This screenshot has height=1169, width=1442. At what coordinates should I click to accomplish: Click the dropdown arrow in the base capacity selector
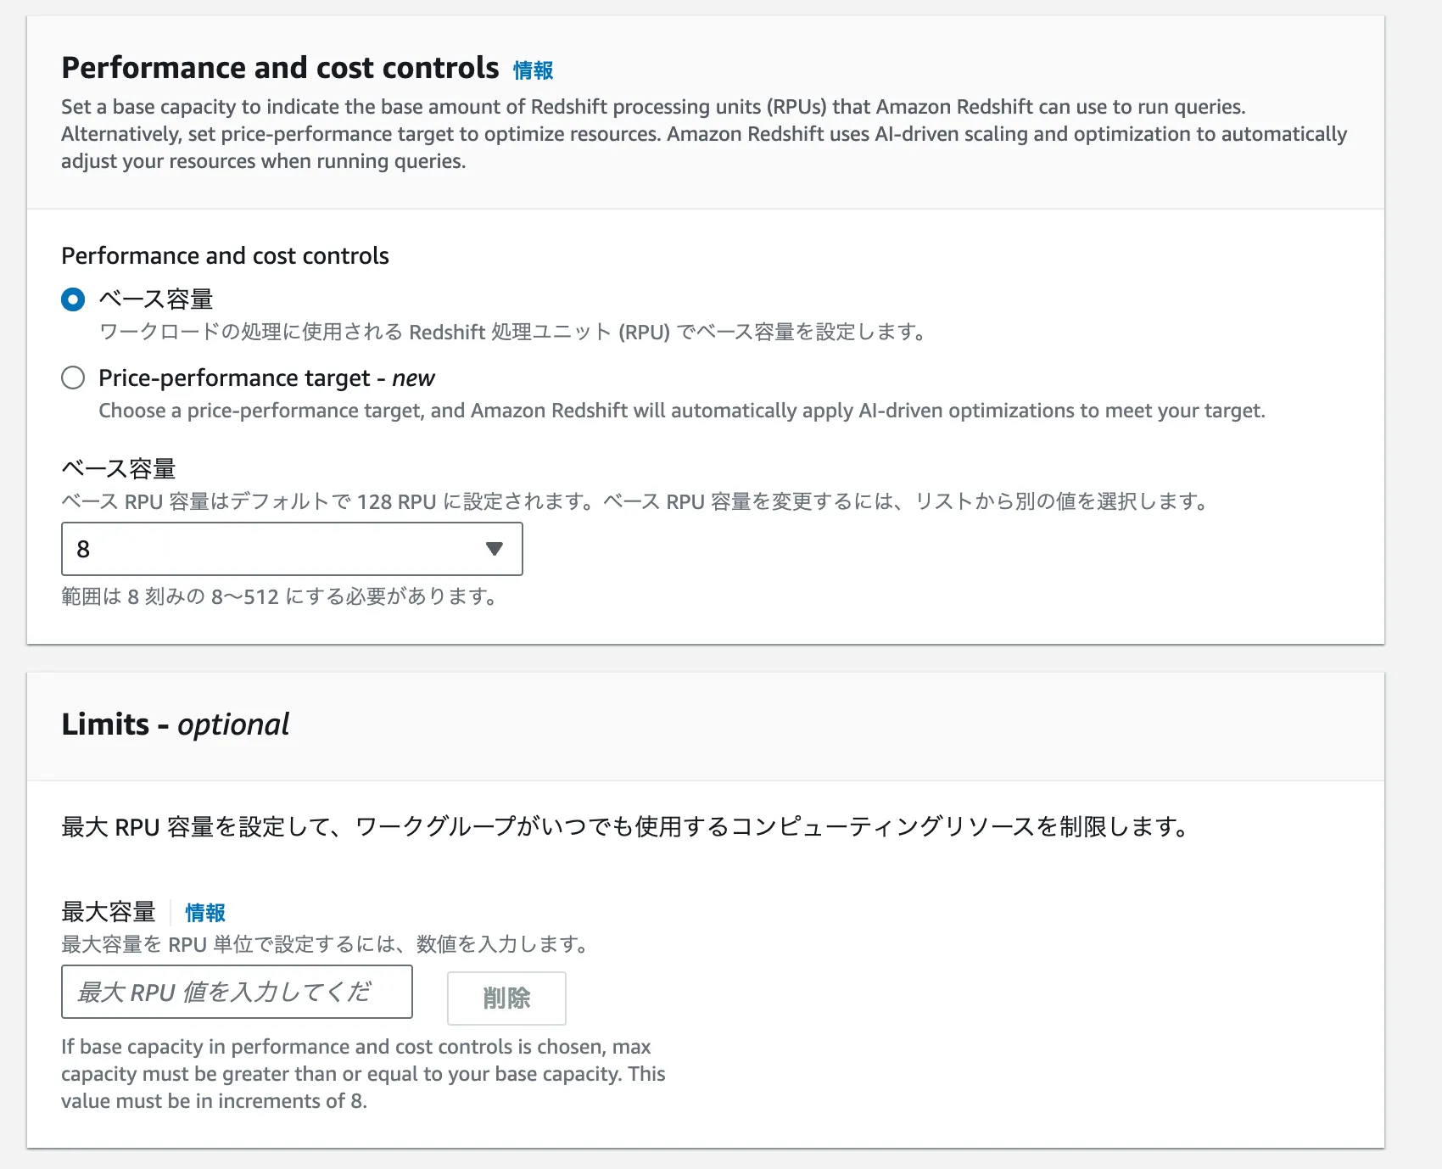point(494,549)
